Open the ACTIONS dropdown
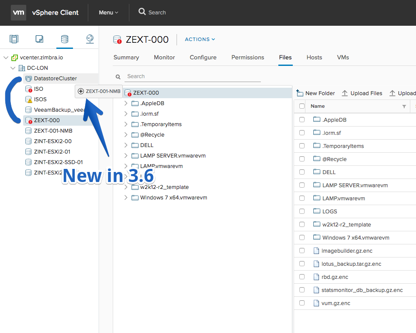The height and width of the screenshot is (333, 416). [x=200, y=39]
